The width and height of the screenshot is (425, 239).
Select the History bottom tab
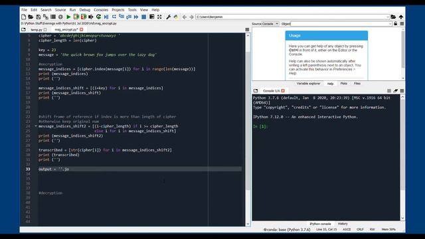tap(343, 224)
